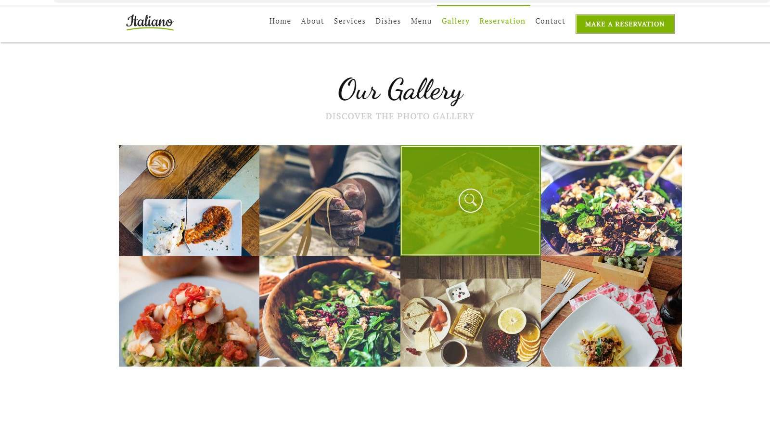Open the breakfast spread with lemon photo
The width and height of the screenshot is (770, 433).
click(x=471, y=311)
